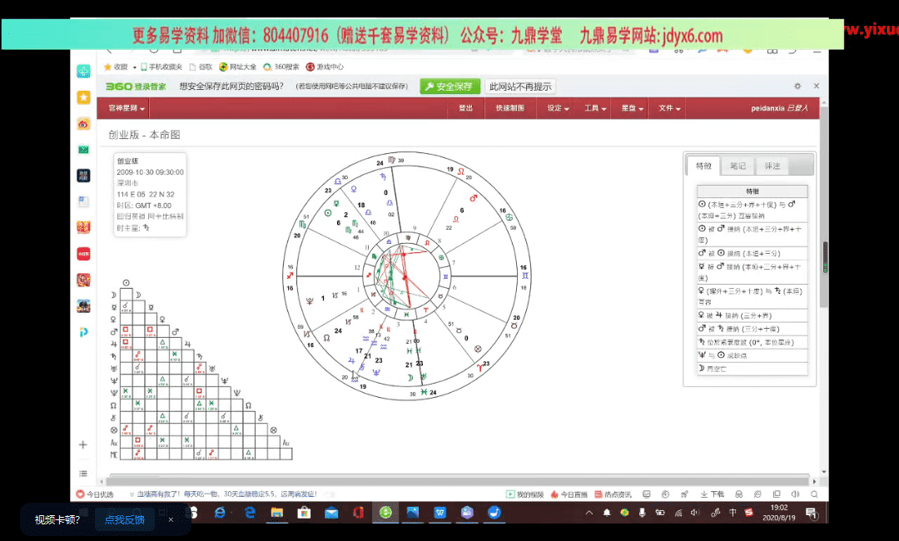Viewport: 899px width, 541px height.
Task: Click the yellow star favorites sidebar icon
Action: click(x=83, y=97)
